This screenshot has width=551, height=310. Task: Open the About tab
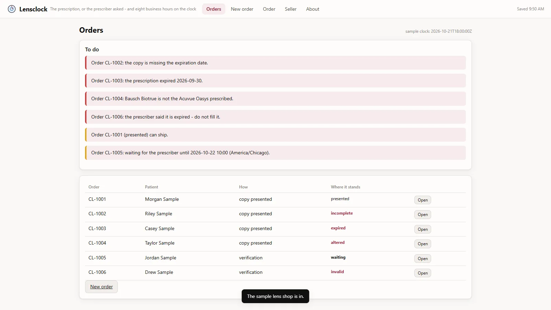(313, 9)
